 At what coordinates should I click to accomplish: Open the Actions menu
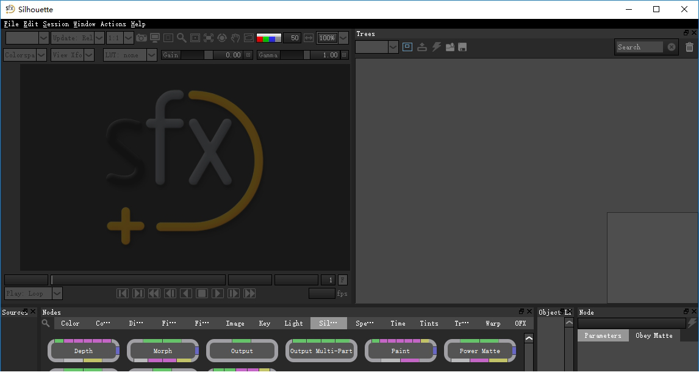coord(113,24)
